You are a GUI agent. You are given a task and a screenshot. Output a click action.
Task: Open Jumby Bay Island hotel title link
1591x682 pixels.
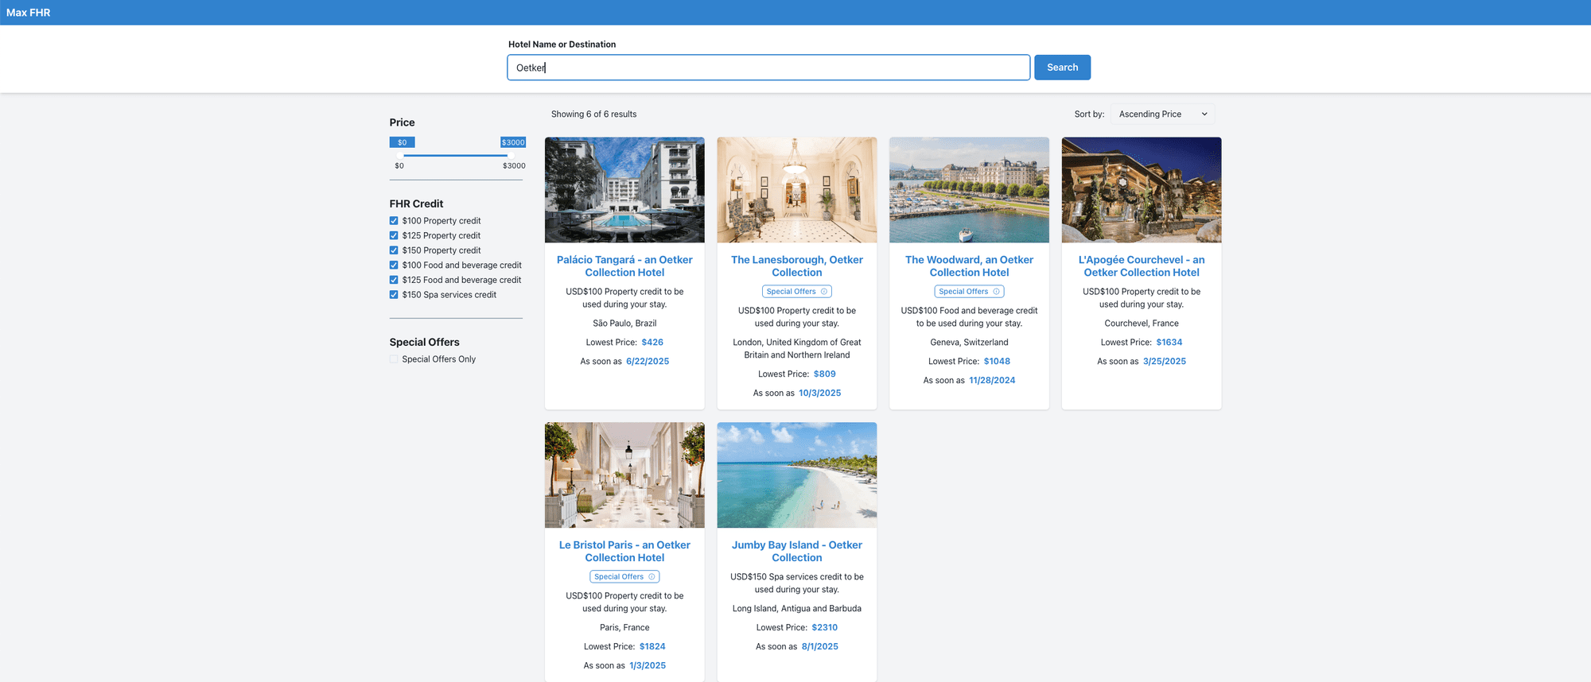coord(797,552)
